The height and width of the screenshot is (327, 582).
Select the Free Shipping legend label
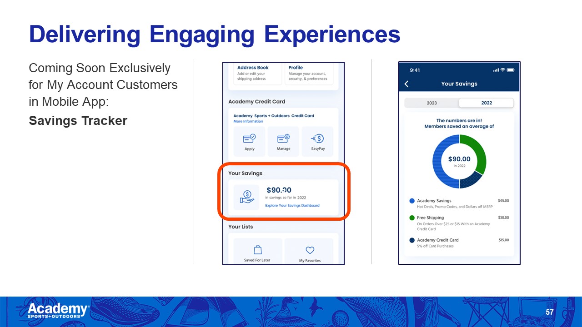pos(430,218)
